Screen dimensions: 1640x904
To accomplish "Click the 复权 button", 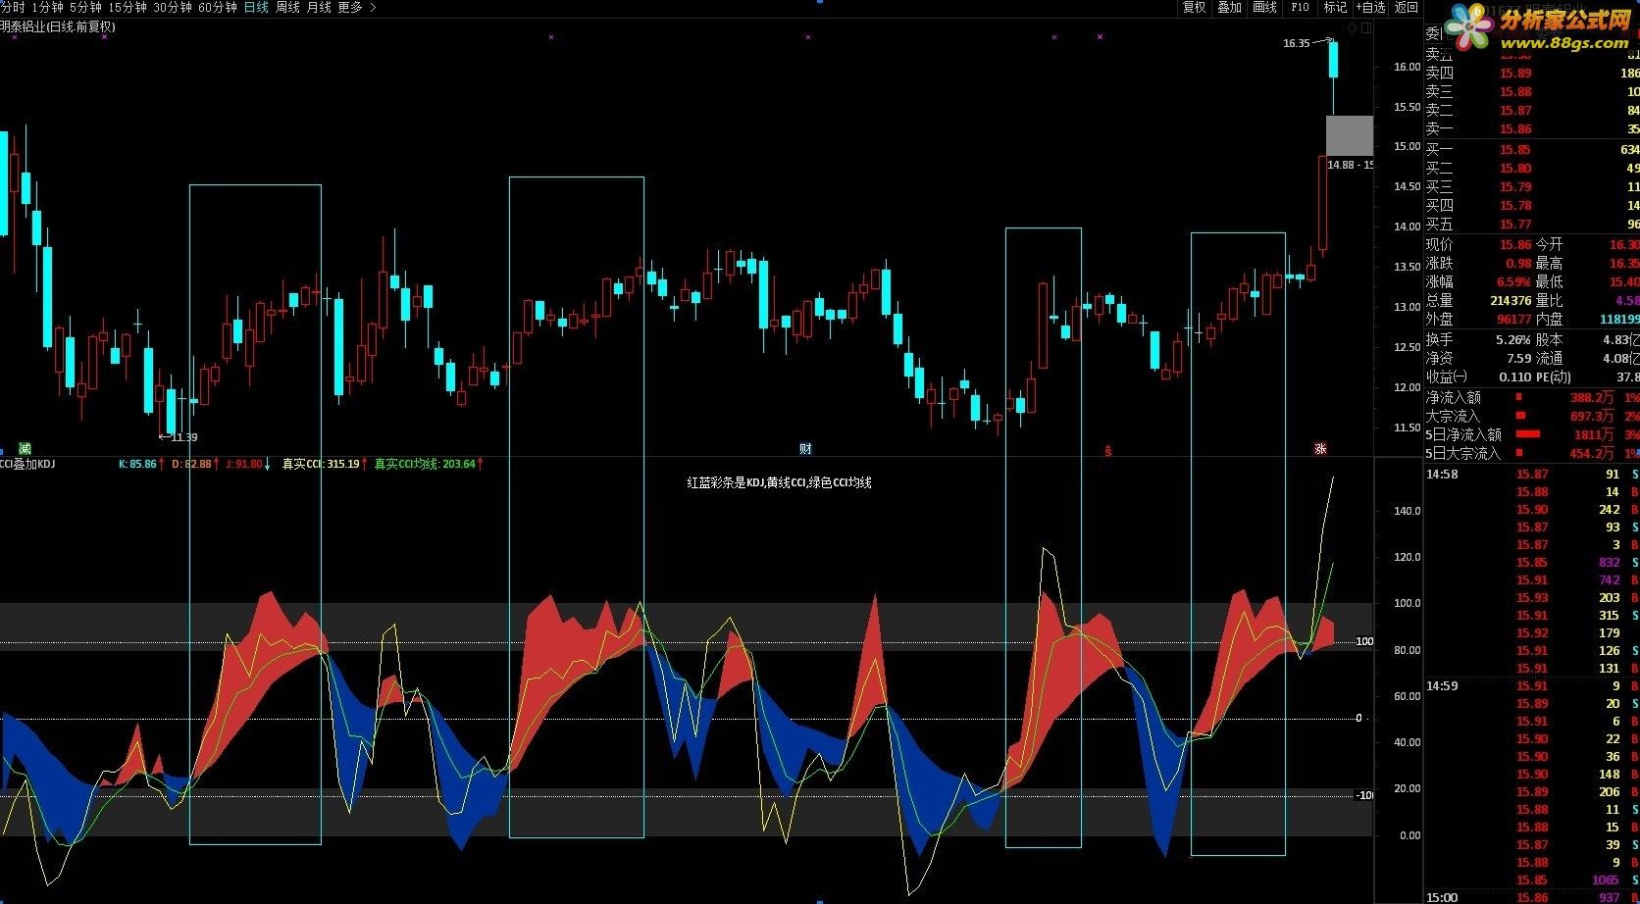I will [1194, 7].
